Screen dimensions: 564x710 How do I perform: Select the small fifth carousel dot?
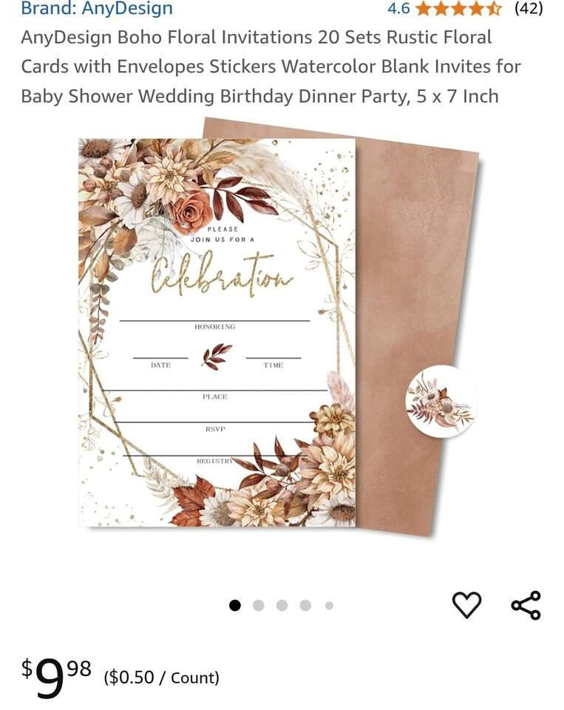[x=329, y=606]
